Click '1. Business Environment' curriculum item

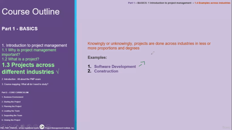[x=12, y=97]
